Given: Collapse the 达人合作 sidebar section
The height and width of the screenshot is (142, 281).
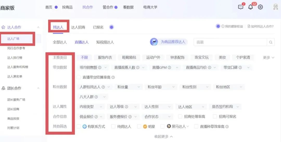Looking at the screenshot, I should point(38,27).
